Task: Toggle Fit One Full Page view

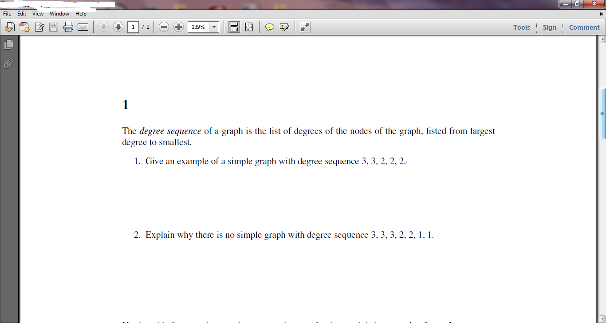Action: tap(249, 27)
